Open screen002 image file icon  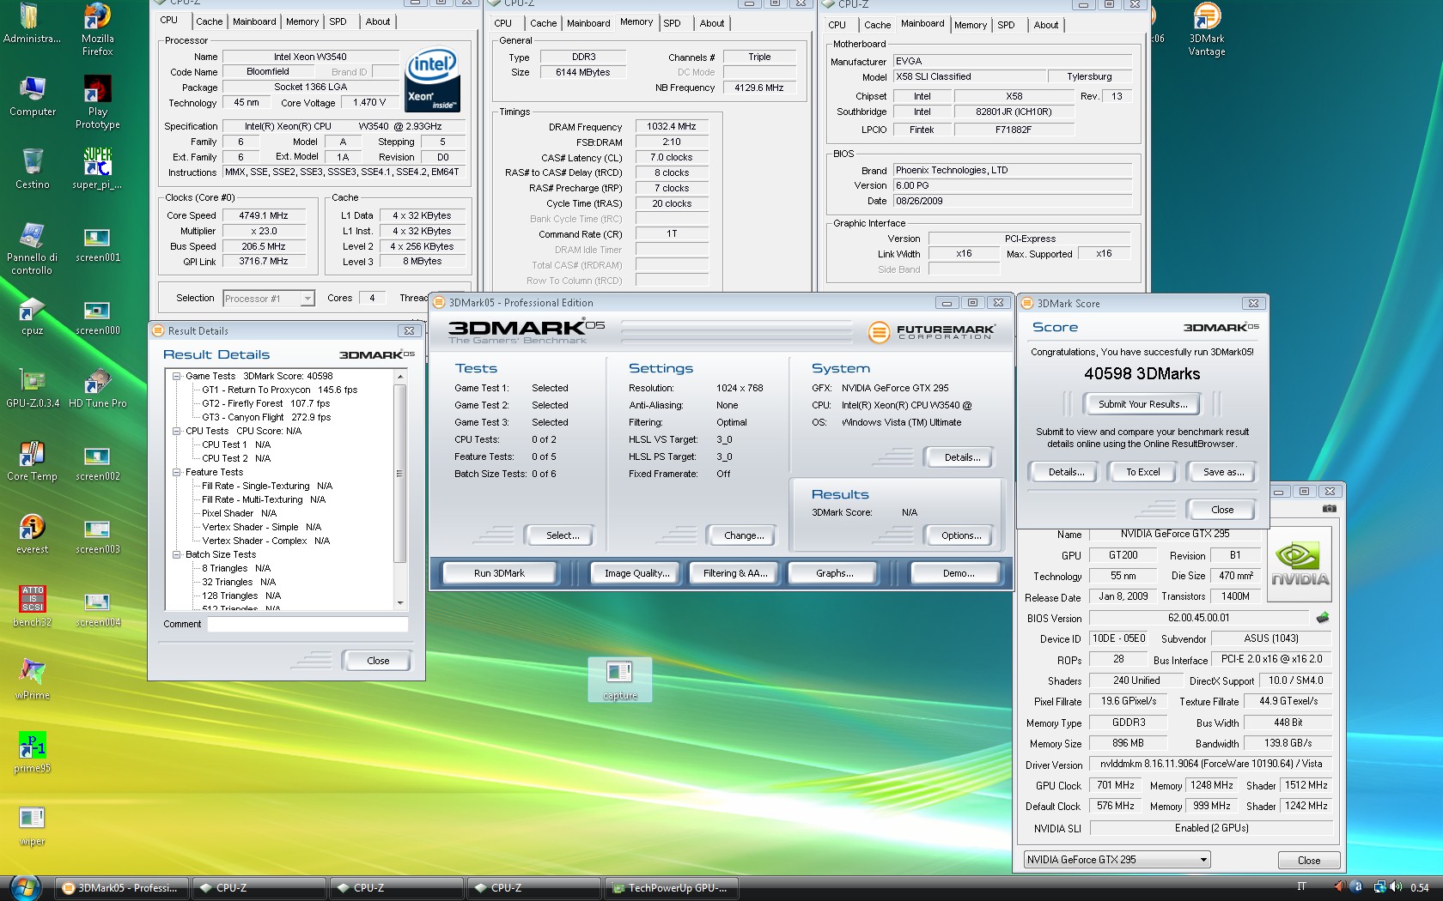click(97, 463)
